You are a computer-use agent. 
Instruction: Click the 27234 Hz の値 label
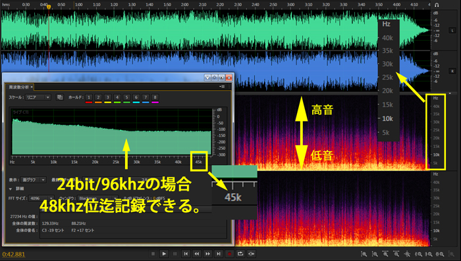[24, 216]
